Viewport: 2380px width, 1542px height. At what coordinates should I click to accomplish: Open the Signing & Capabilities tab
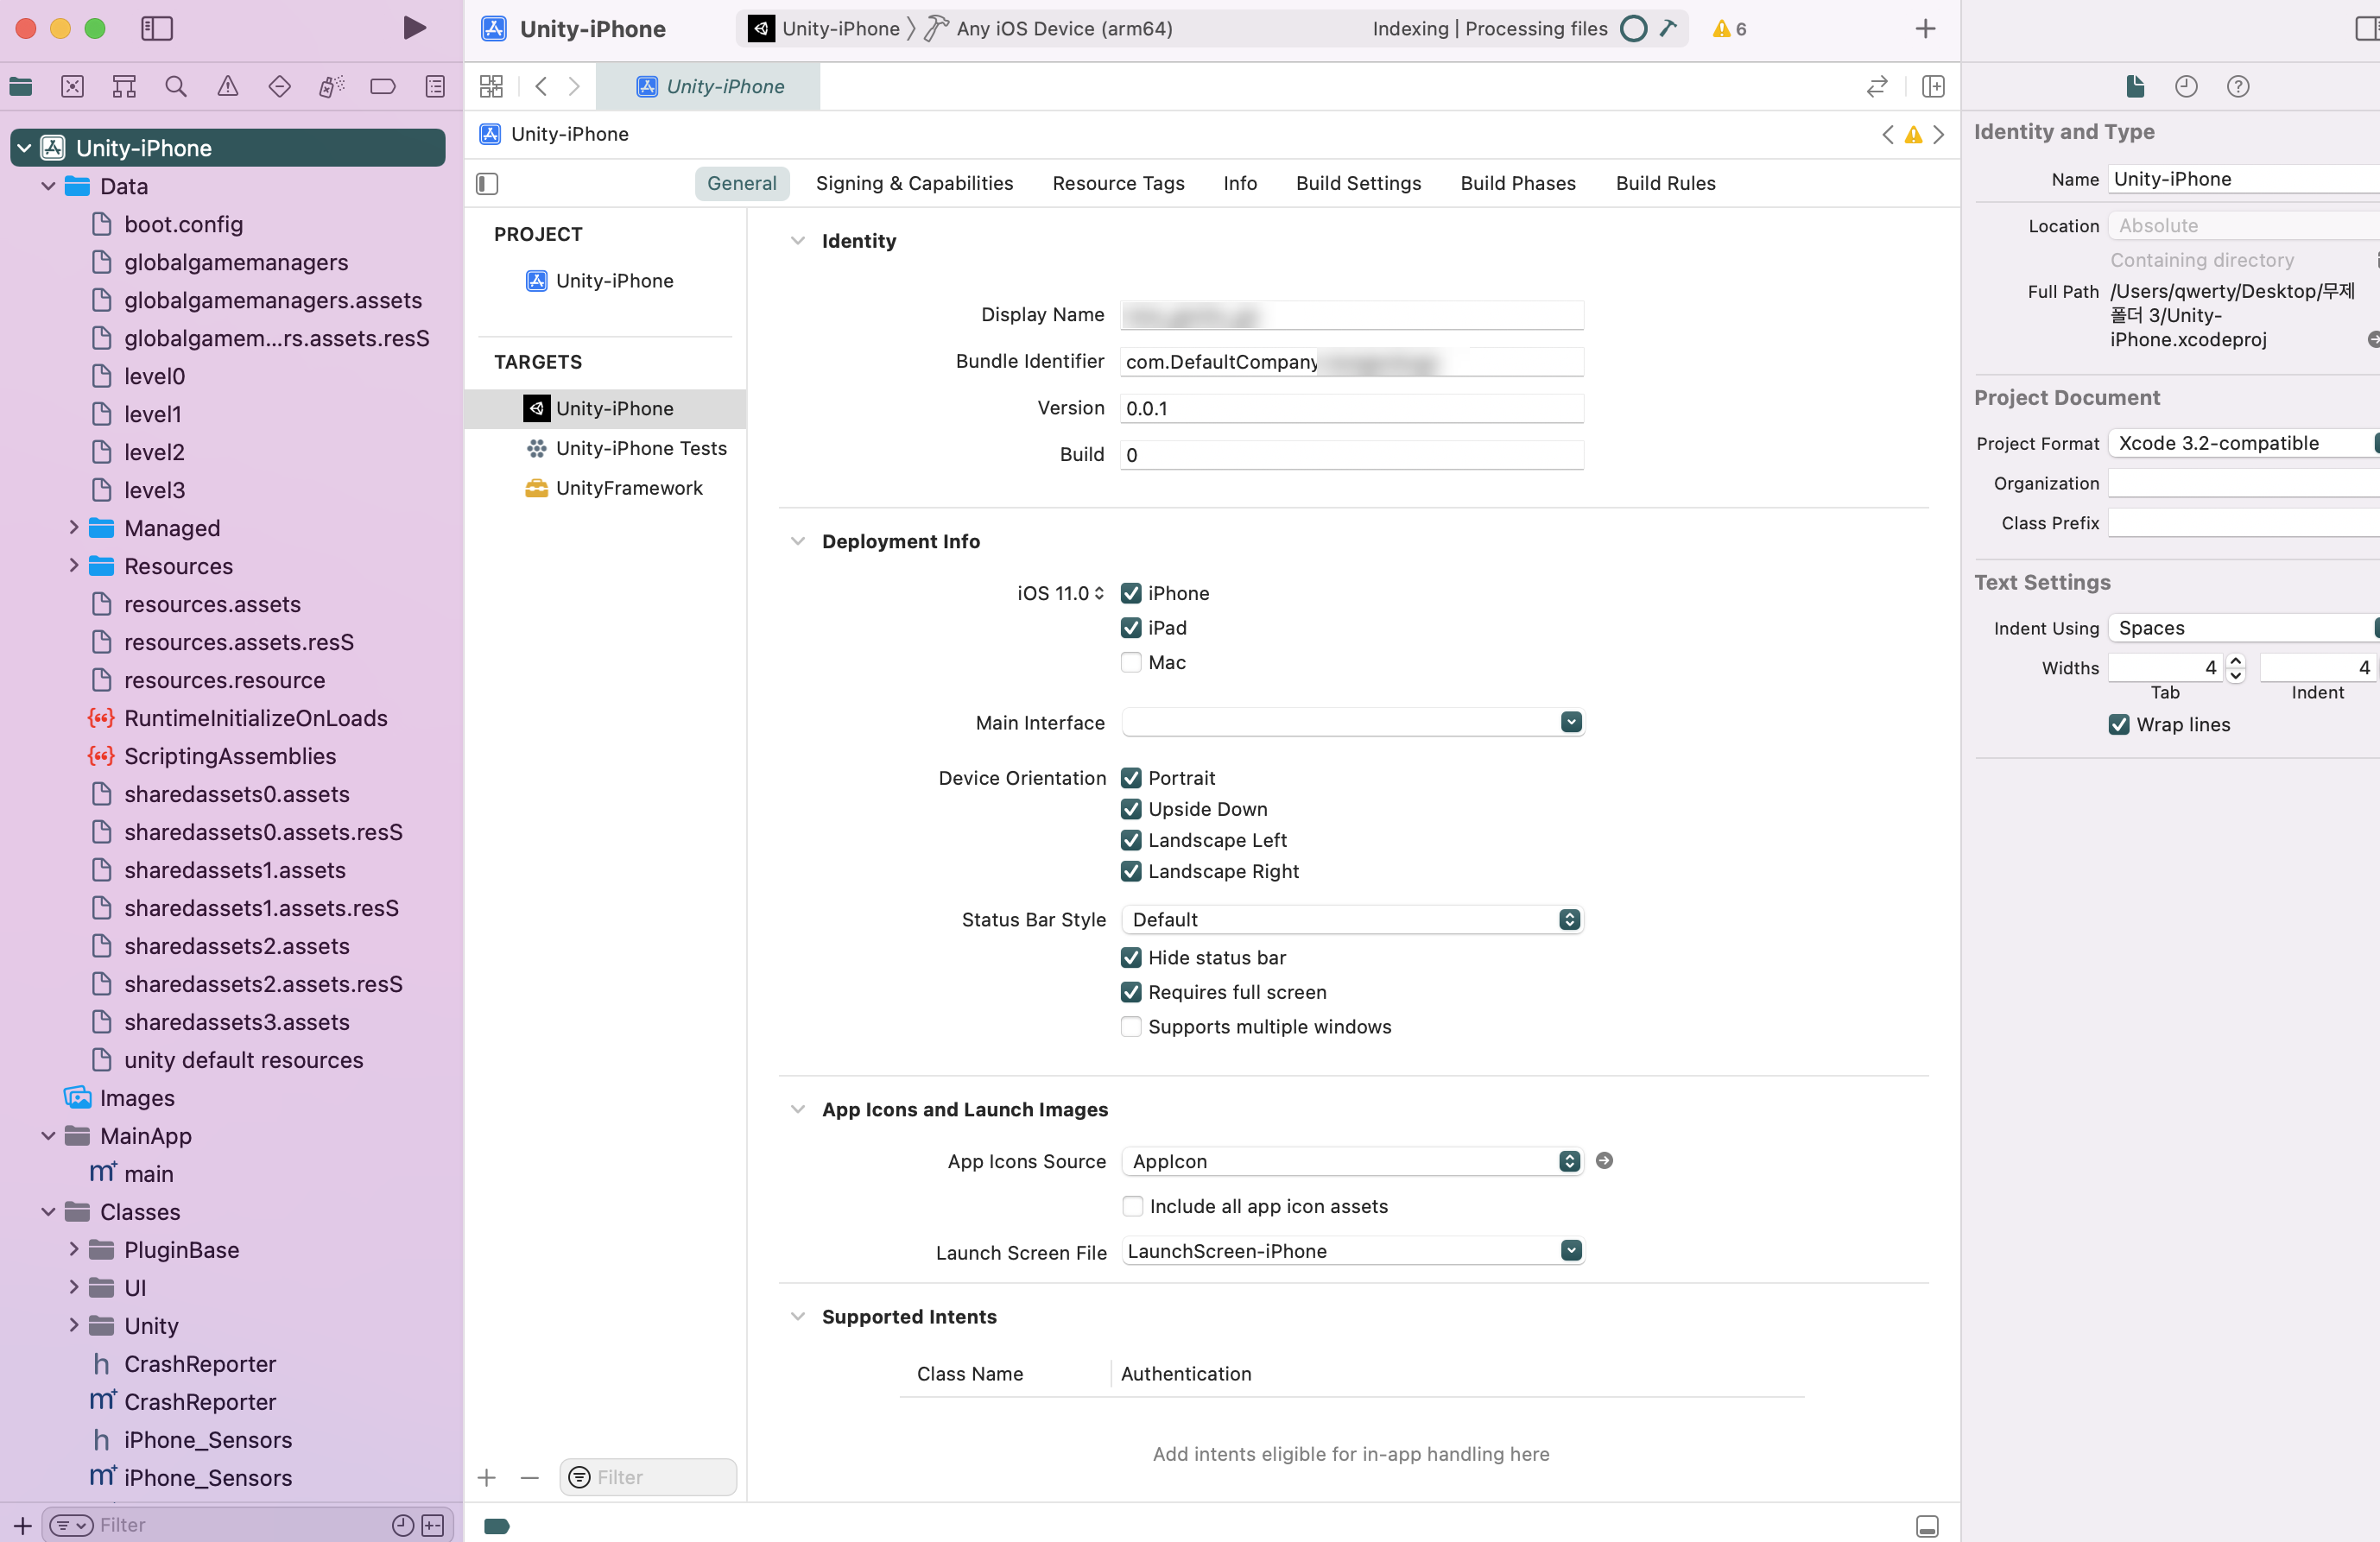914,183
